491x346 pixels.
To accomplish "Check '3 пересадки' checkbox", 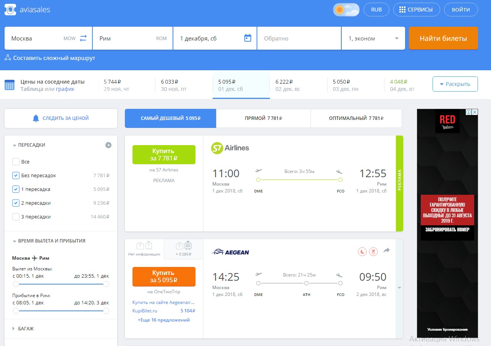I will pyautogui.click(x=16, y=217).
